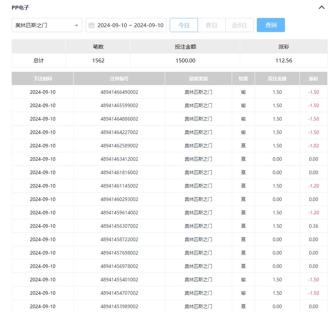Collapse the PP电子 section with the chevron

321,7
